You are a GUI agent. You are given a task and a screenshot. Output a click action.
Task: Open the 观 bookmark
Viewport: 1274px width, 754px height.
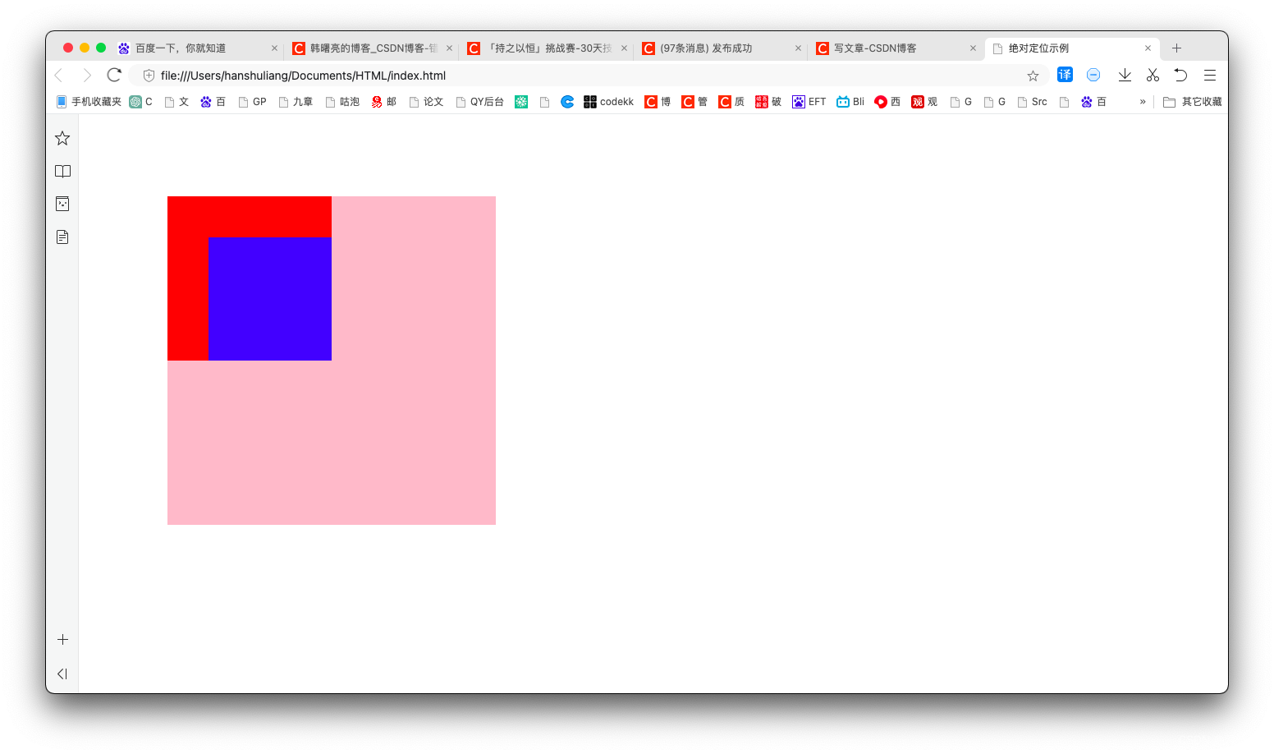(924, 102)
